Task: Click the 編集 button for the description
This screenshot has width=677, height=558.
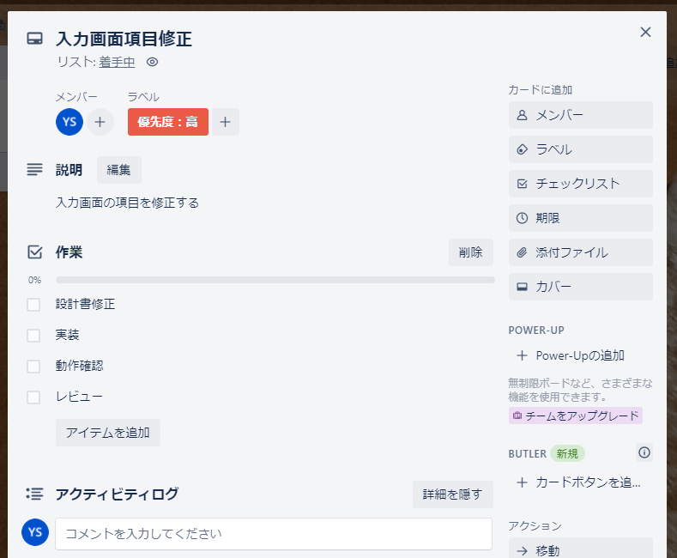Action: tap(118, 170)
